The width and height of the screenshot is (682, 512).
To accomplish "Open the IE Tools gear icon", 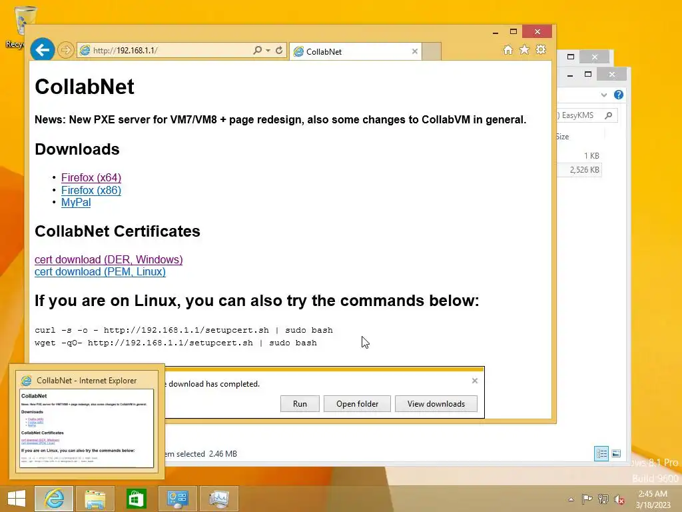I will (x=541, y=49).
